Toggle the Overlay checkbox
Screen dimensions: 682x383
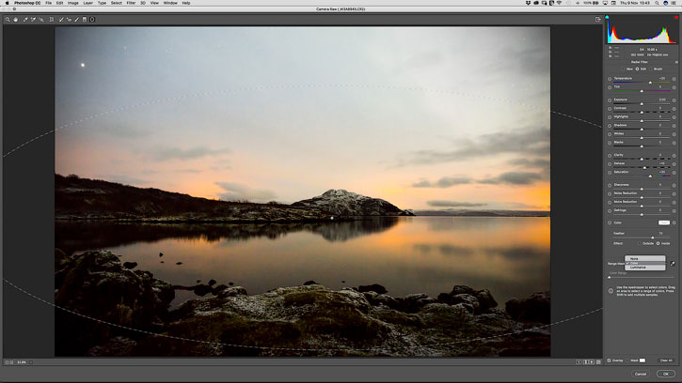click(610, 360)
